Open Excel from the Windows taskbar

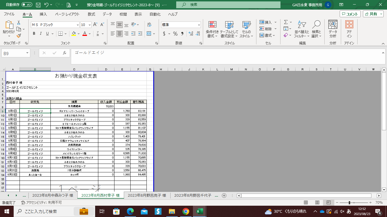click(199, 211)
